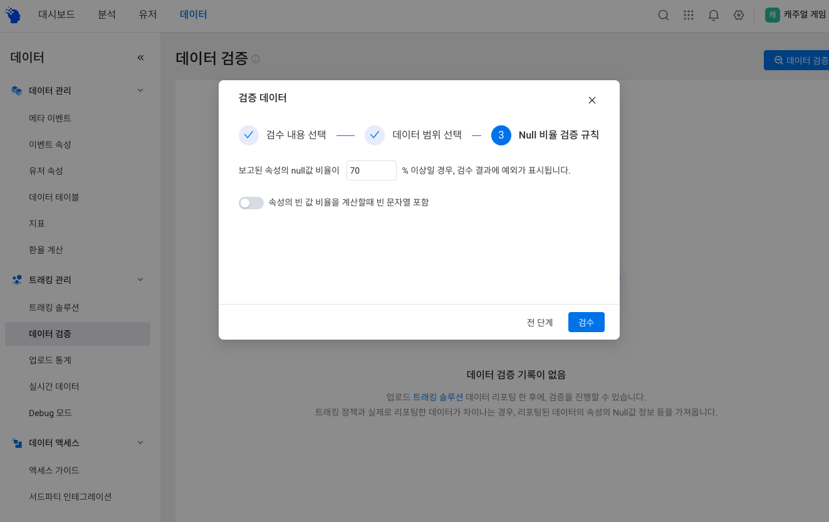
Task: Collapse the sidebar with double-chevron icon
Action: coord(140,58)
